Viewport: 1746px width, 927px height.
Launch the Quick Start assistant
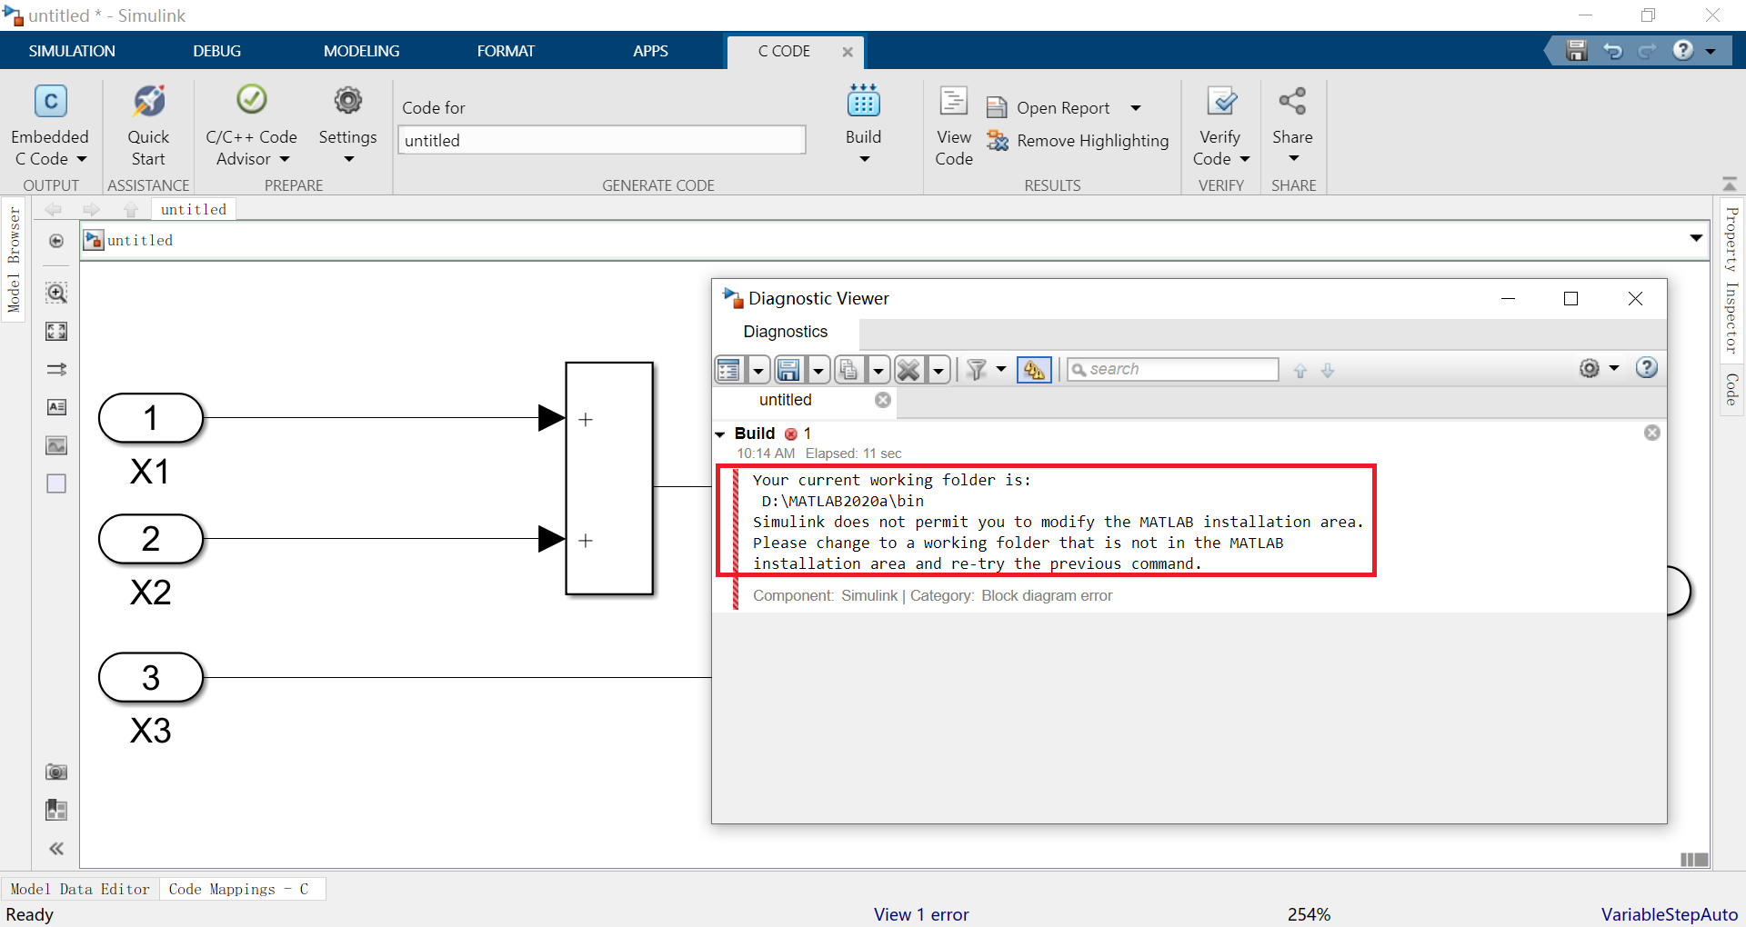[148, 125]
